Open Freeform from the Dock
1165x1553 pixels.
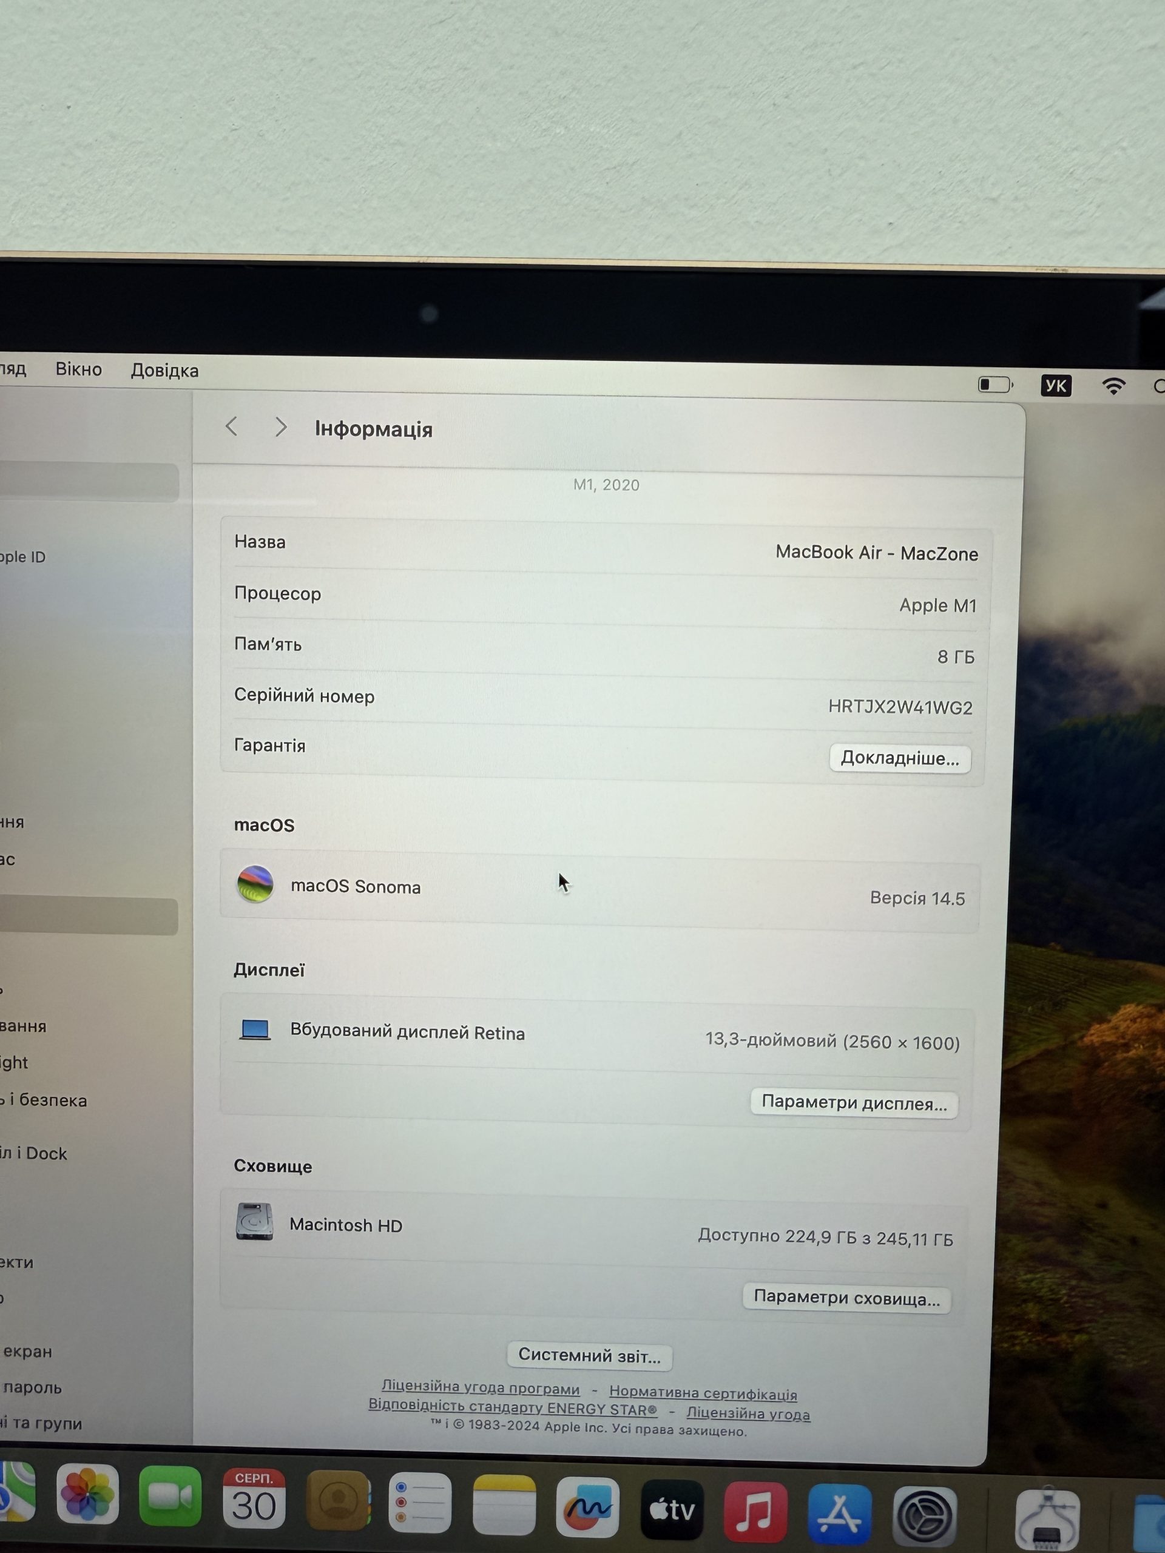pyautogui.click(x=588, y=1507)
